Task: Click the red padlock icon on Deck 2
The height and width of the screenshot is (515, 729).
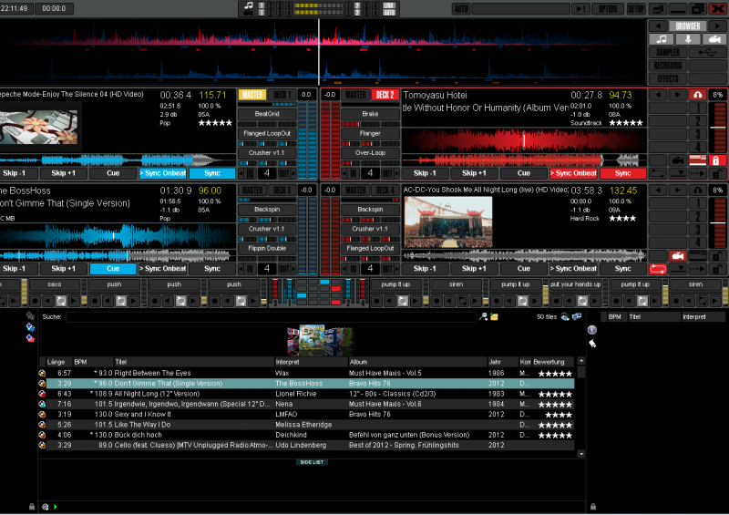Action: [718, 160]
